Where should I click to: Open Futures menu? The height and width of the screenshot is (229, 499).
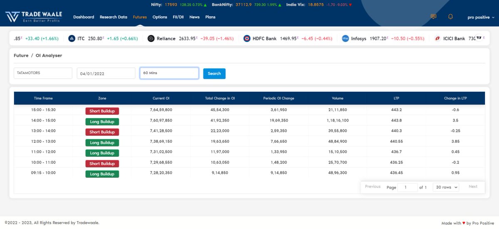pos(140,17)
